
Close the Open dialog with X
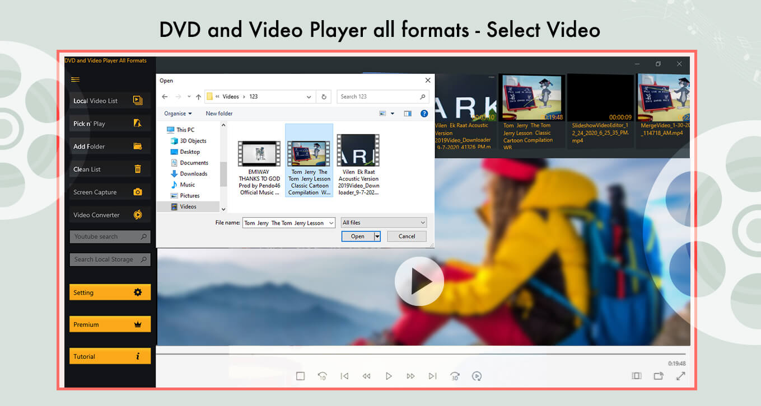(428, 81)
